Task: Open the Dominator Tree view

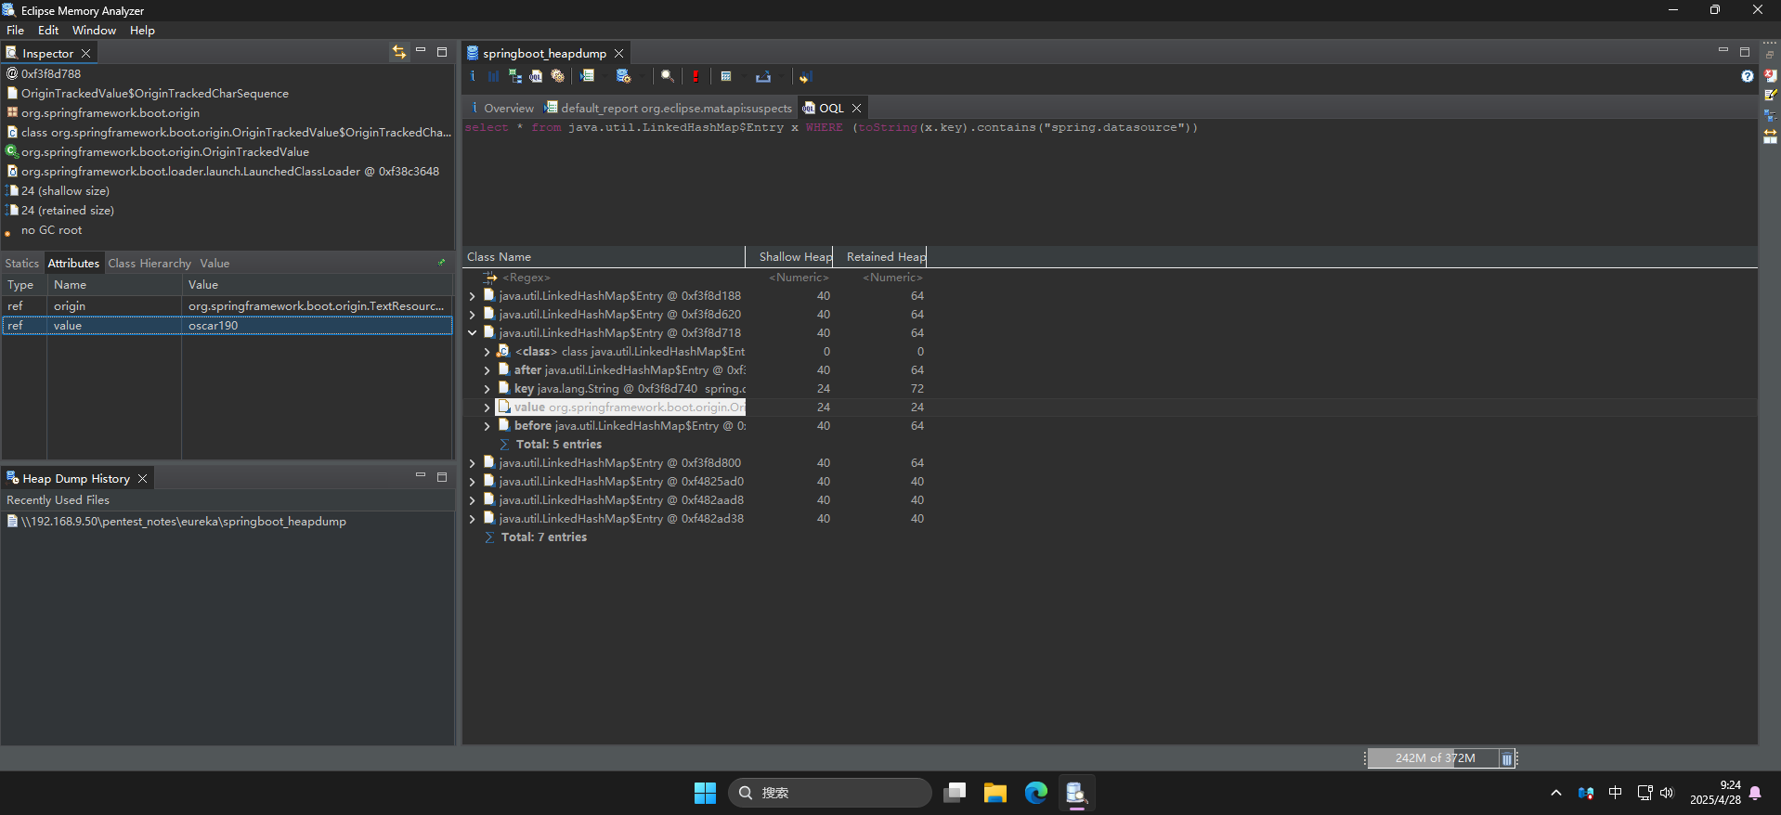Action: point(515,76)
